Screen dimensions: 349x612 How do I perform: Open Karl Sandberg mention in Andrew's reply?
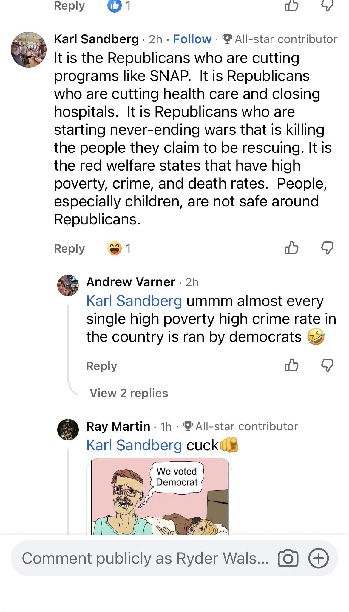click(x=134, y=301)
